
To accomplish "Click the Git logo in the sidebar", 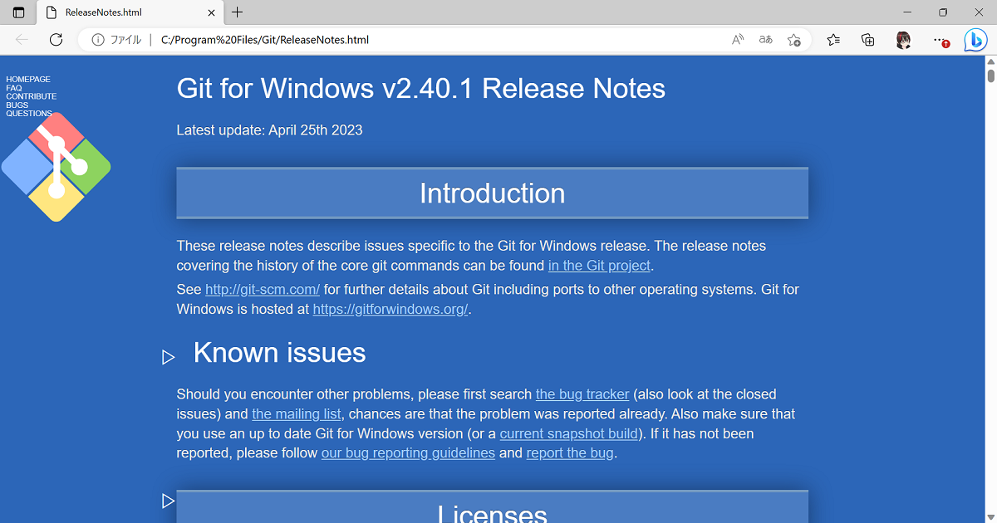I will pyautogui.click(x=55, y=166).
